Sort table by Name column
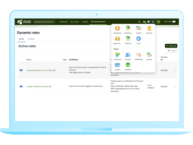Image resolution: width=193 pixels, height=145 pixels. click(x=29, y=59)
